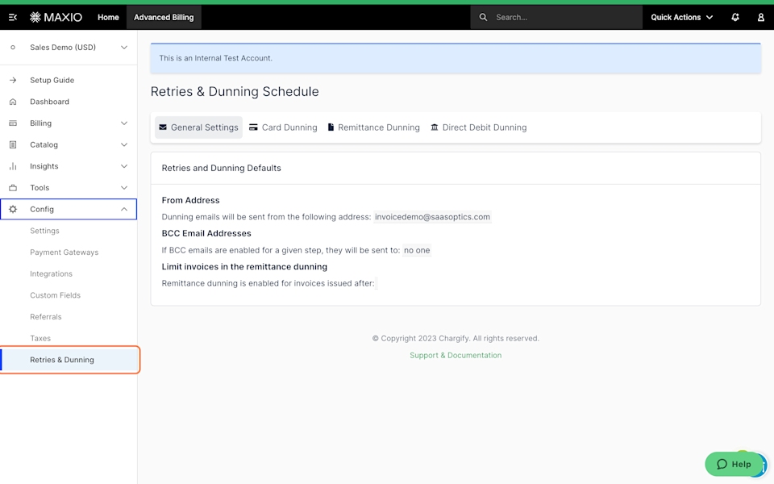Image resolution: width=774 pixels, height=484 pixels.
Task: Click the BCC Email Addresses label
Action: point(206,233)
